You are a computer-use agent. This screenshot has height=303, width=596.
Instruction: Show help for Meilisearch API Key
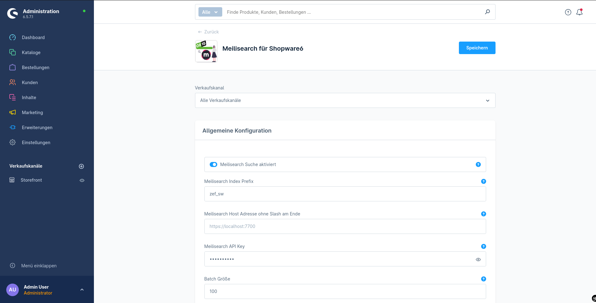click(484, 246)
